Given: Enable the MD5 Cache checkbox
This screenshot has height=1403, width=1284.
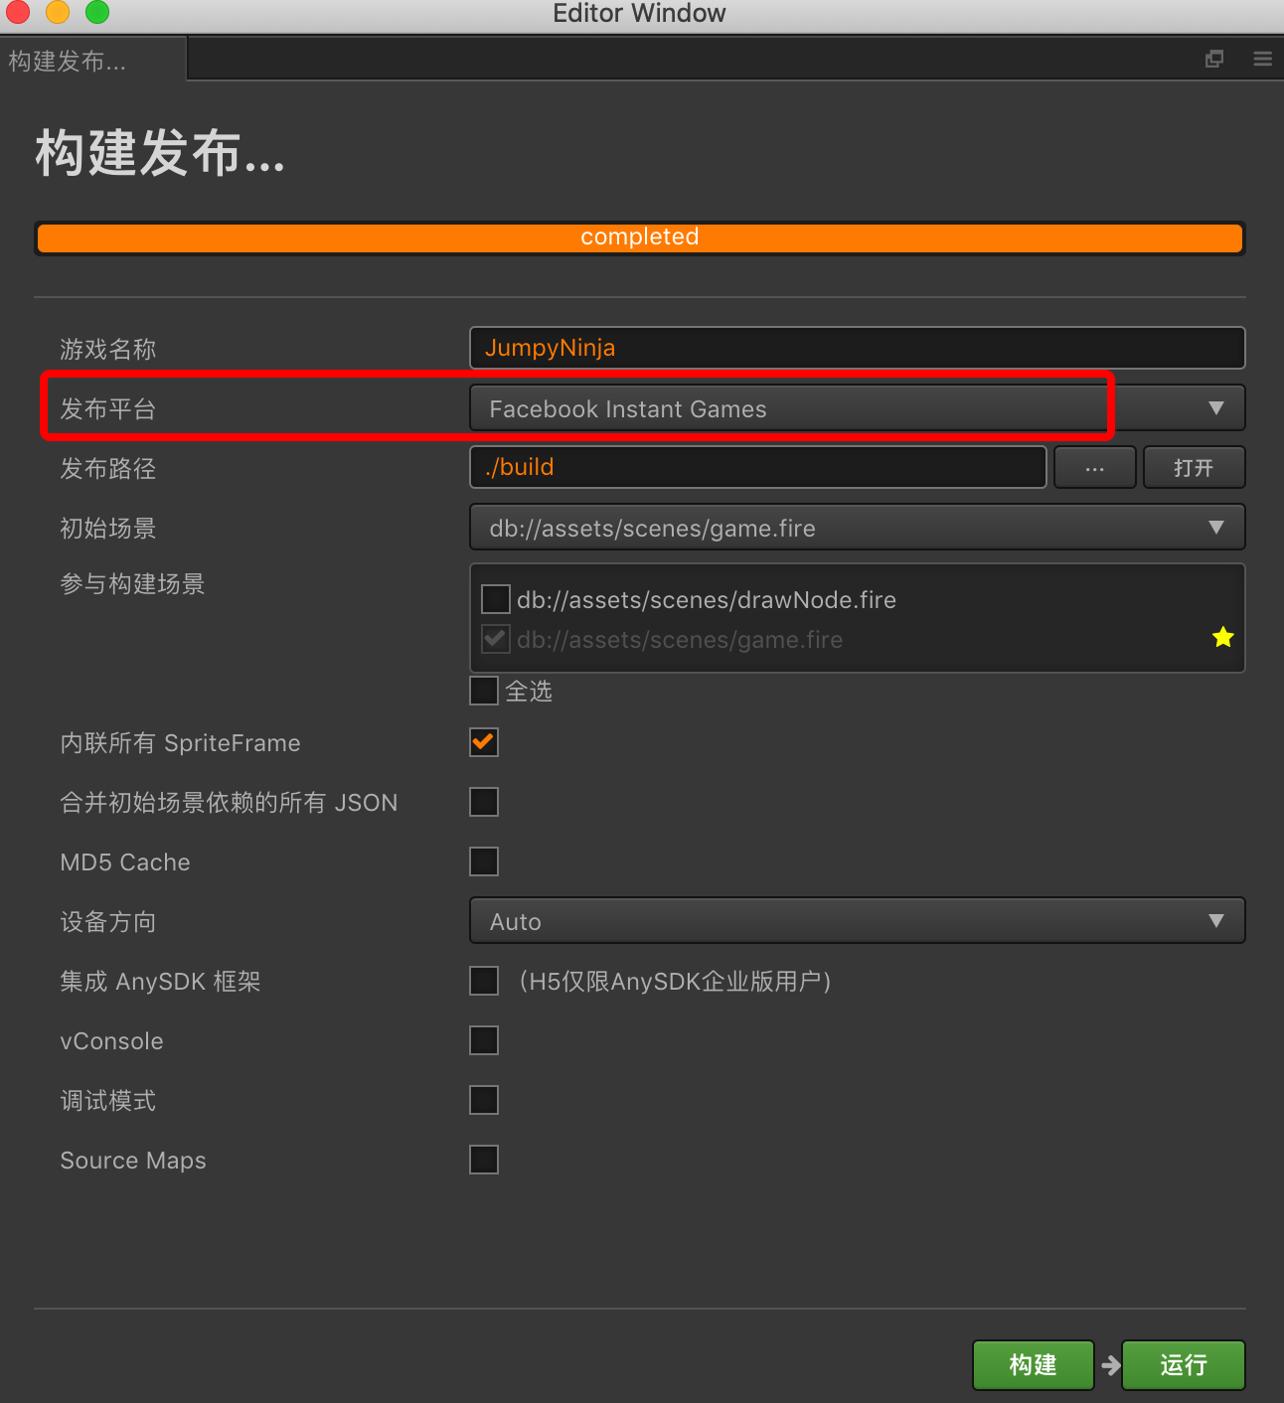Looking at the screenshot, I should (484, 861).
